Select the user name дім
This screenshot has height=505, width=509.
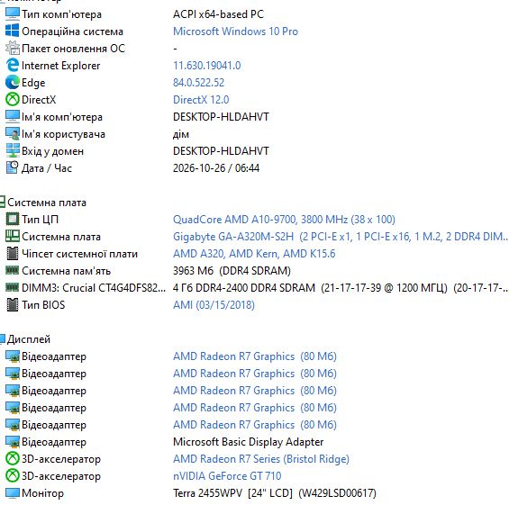pos(181,134)
